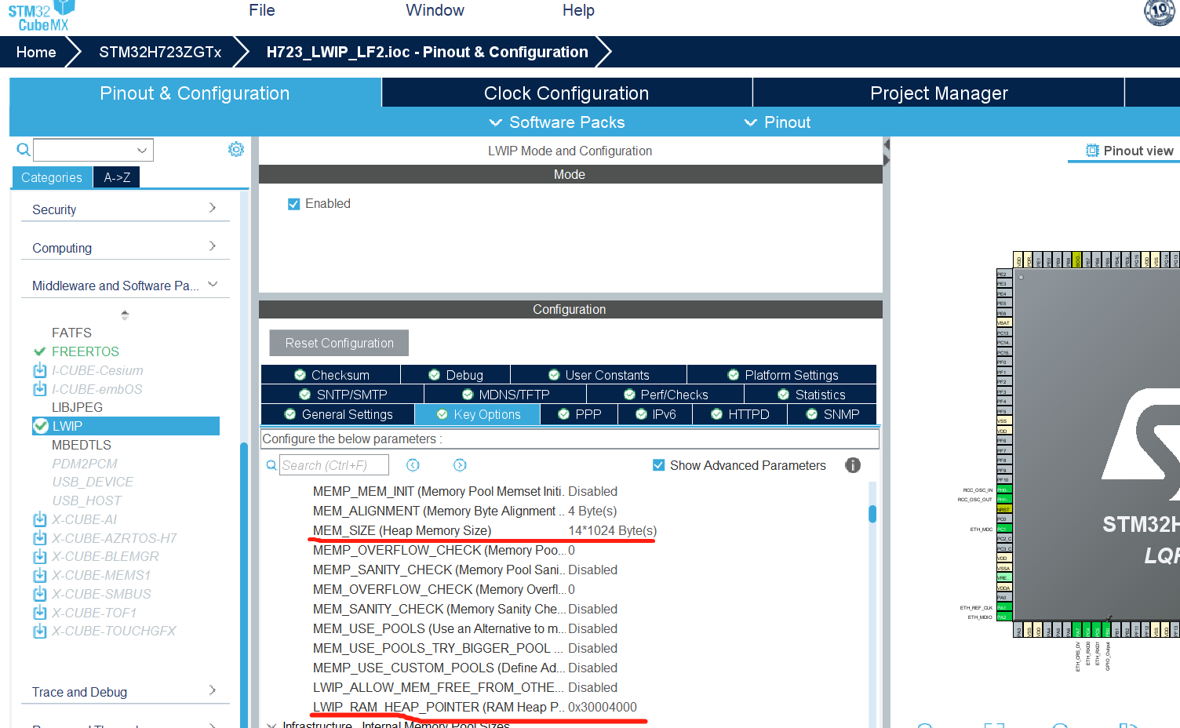
Task: Click the parameter search input field
Action: [x=334, y=465]
